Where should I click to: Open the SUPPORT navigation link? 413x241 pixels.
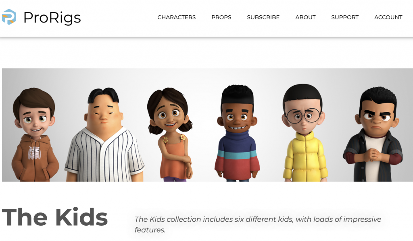(345, 17)
